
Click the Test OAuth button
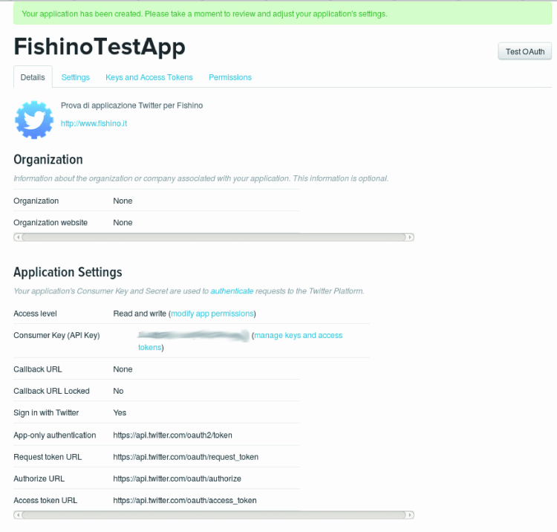click(524, 51)
